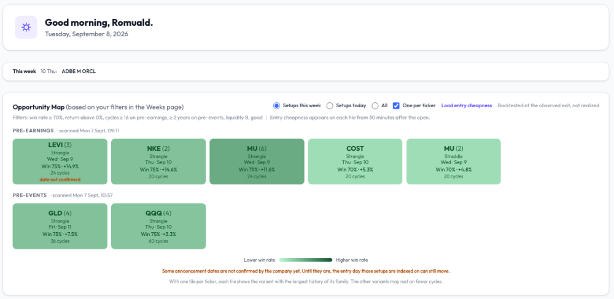Open the GLD pre-events tile
Image resolution: width=614 pixels, height=299 pixels.
click(x=60, y=226)
